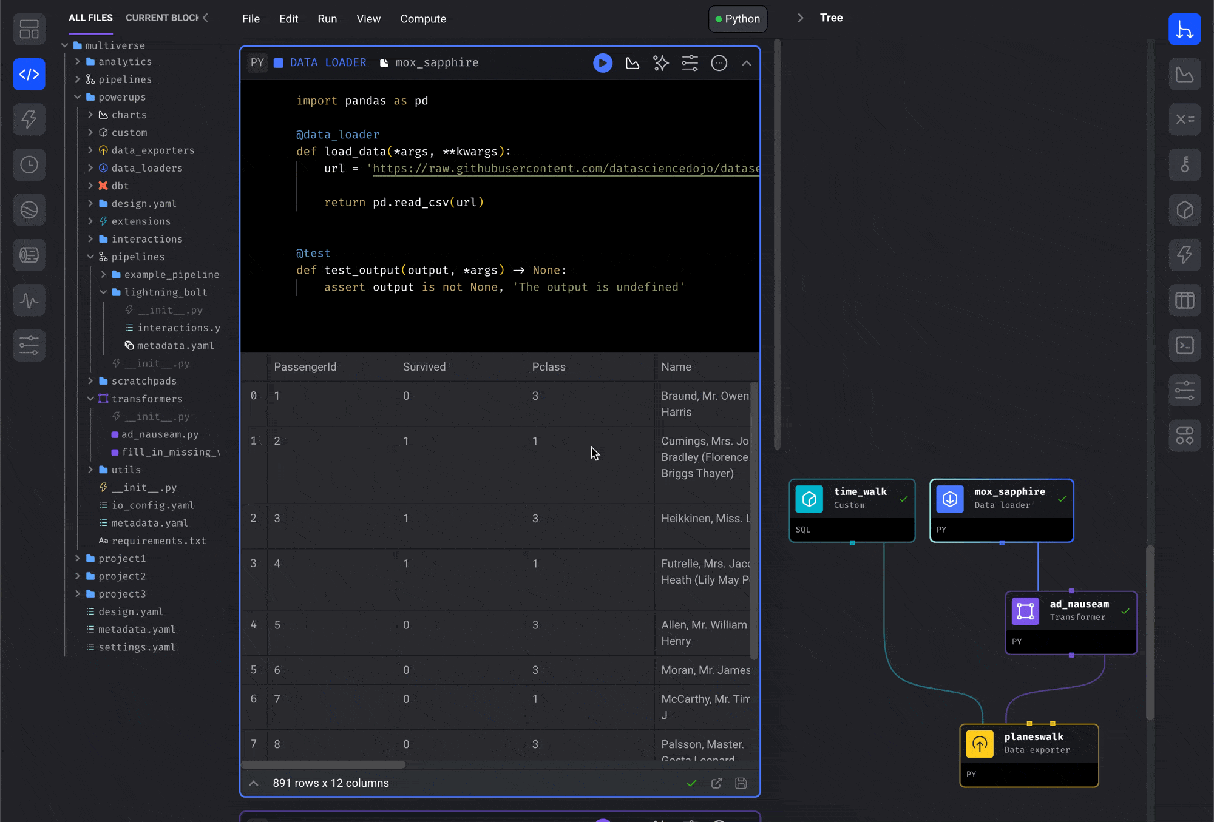Collapse the Tree side panel with its chevron

pyautogui.click(x=800, y=18)
